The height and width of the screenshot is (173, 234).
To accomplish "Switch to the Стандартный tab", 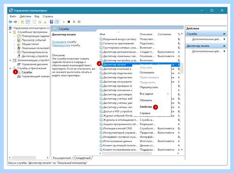I will 82,158.
